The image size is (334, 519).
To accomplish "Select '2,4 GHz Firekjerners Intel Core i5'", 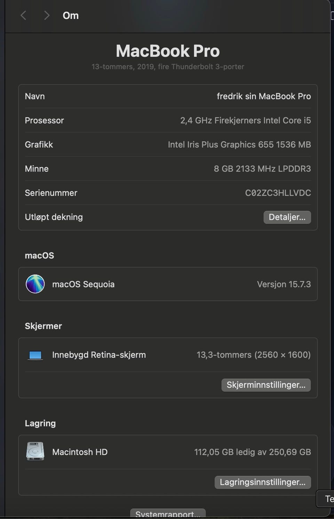I will point(245,120).
